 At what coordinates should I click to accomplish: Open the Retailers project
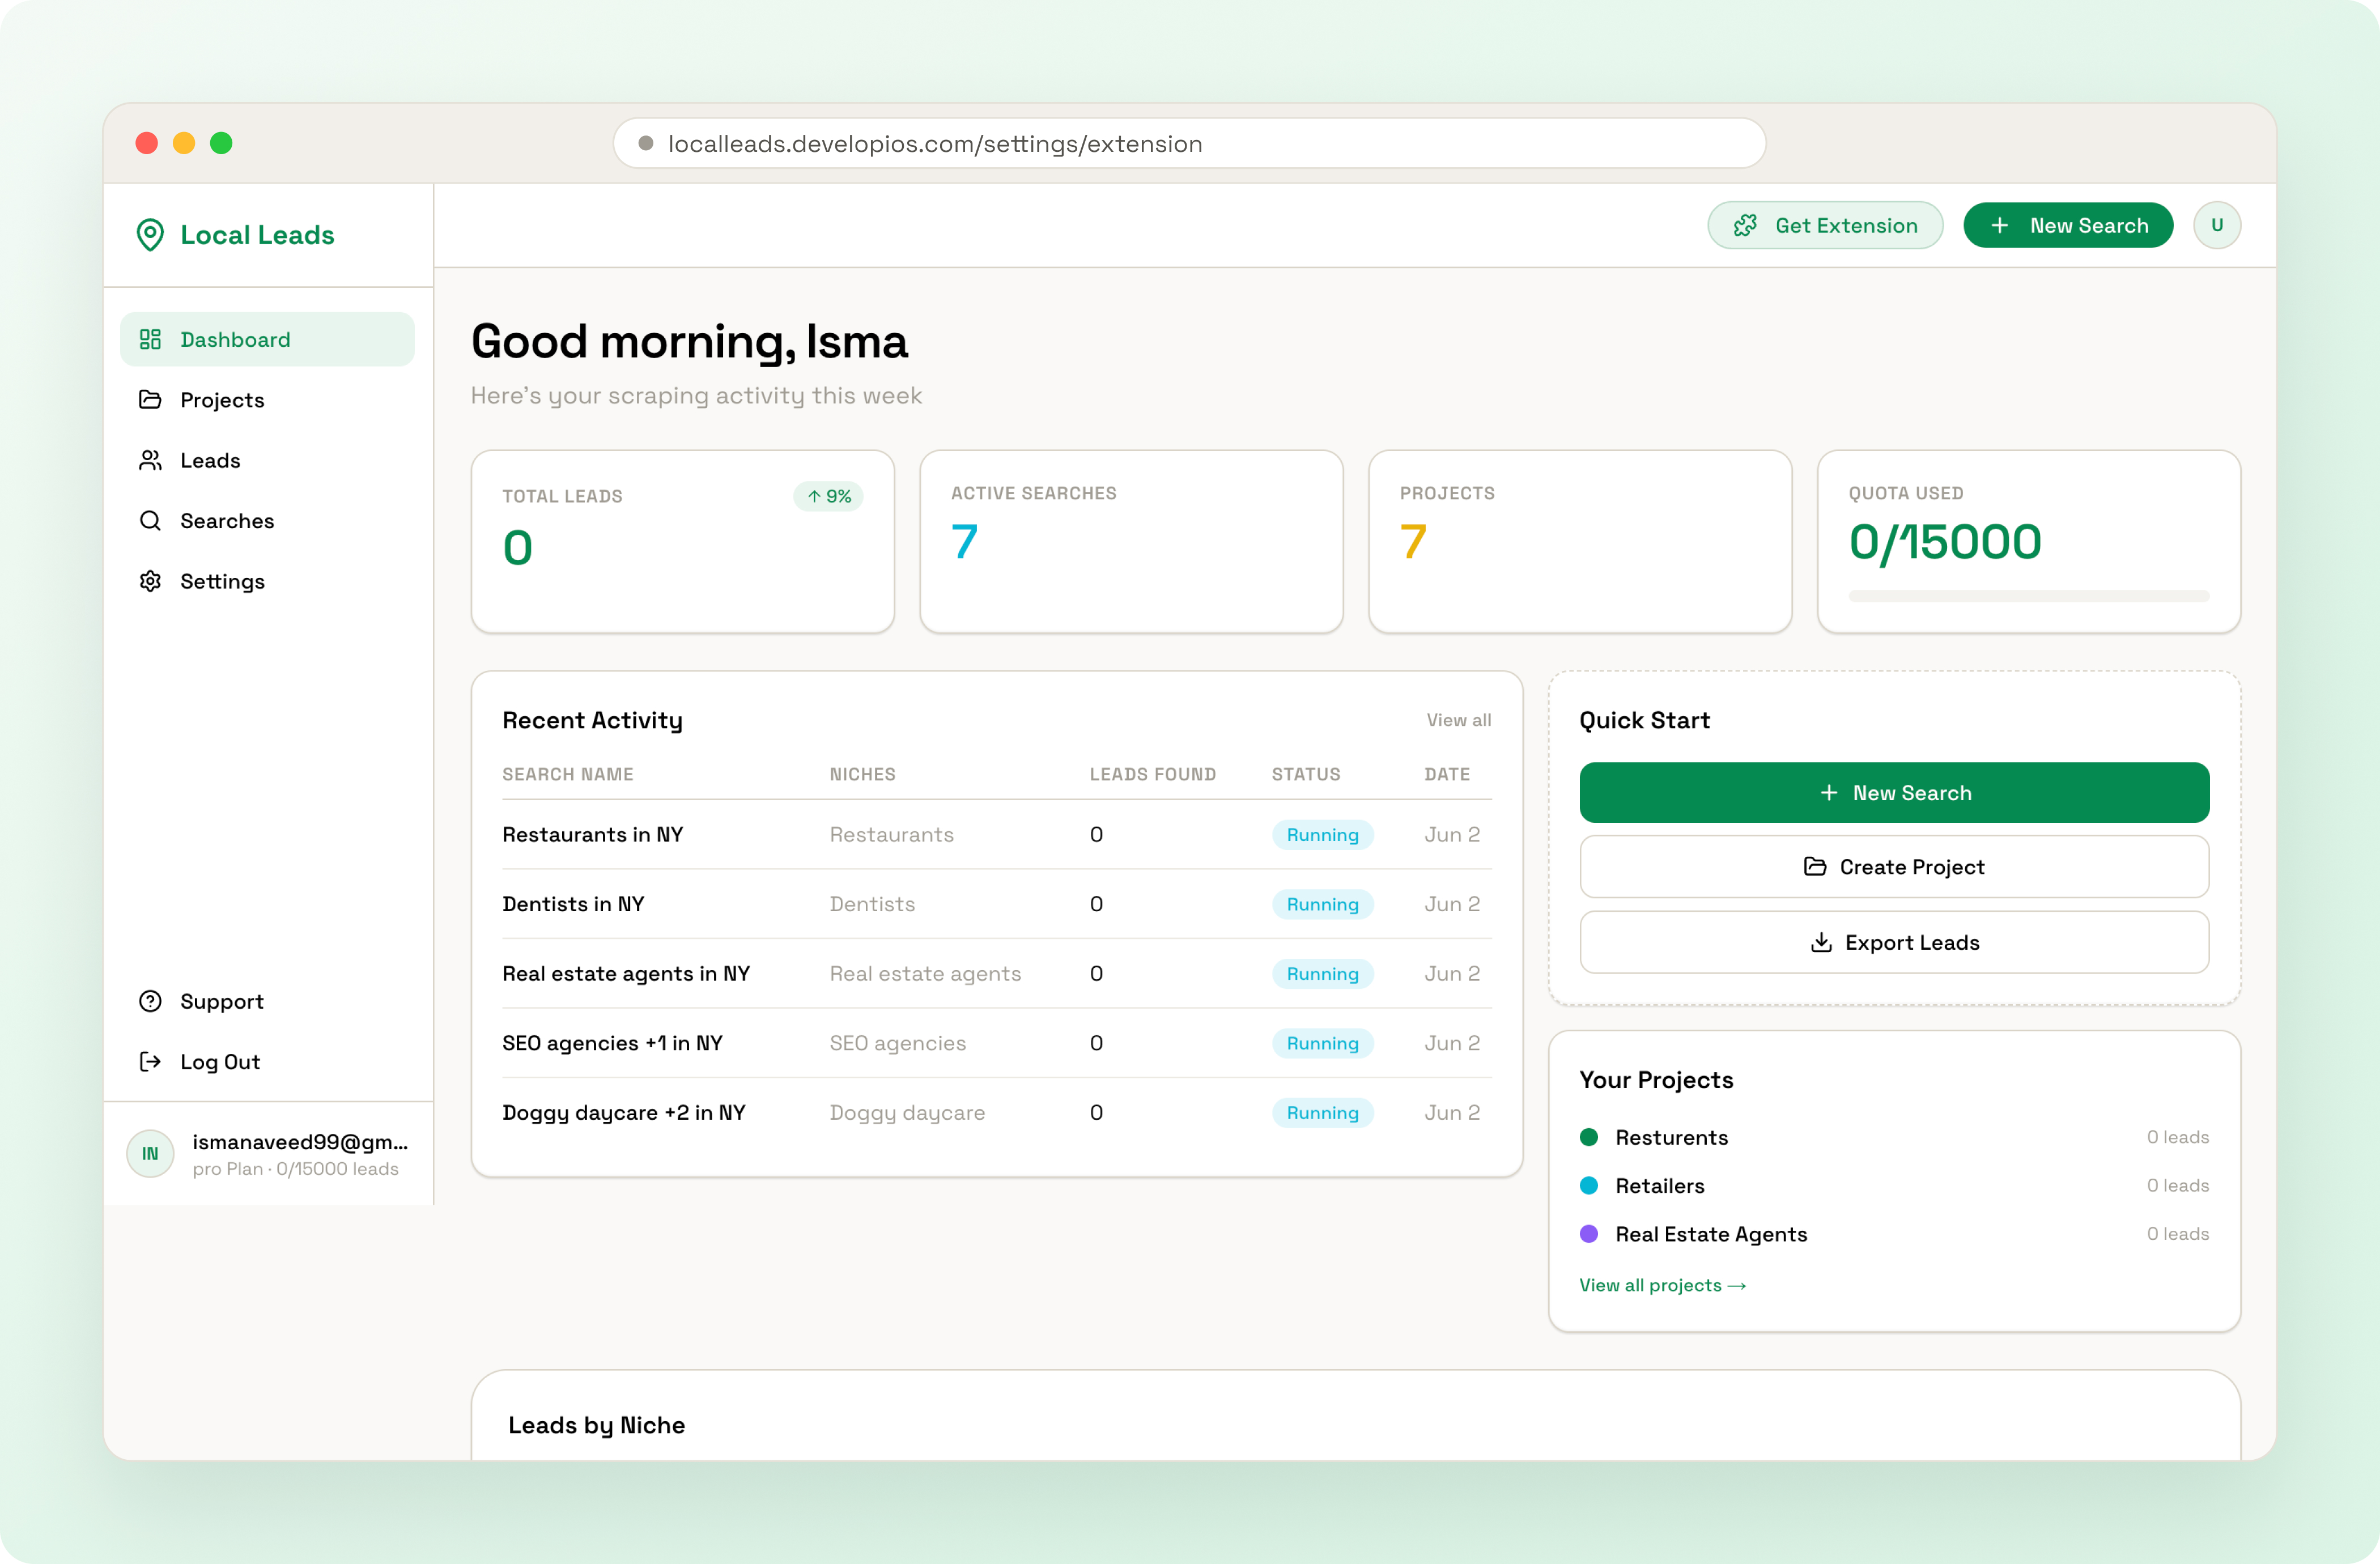click(1894, 1185)
